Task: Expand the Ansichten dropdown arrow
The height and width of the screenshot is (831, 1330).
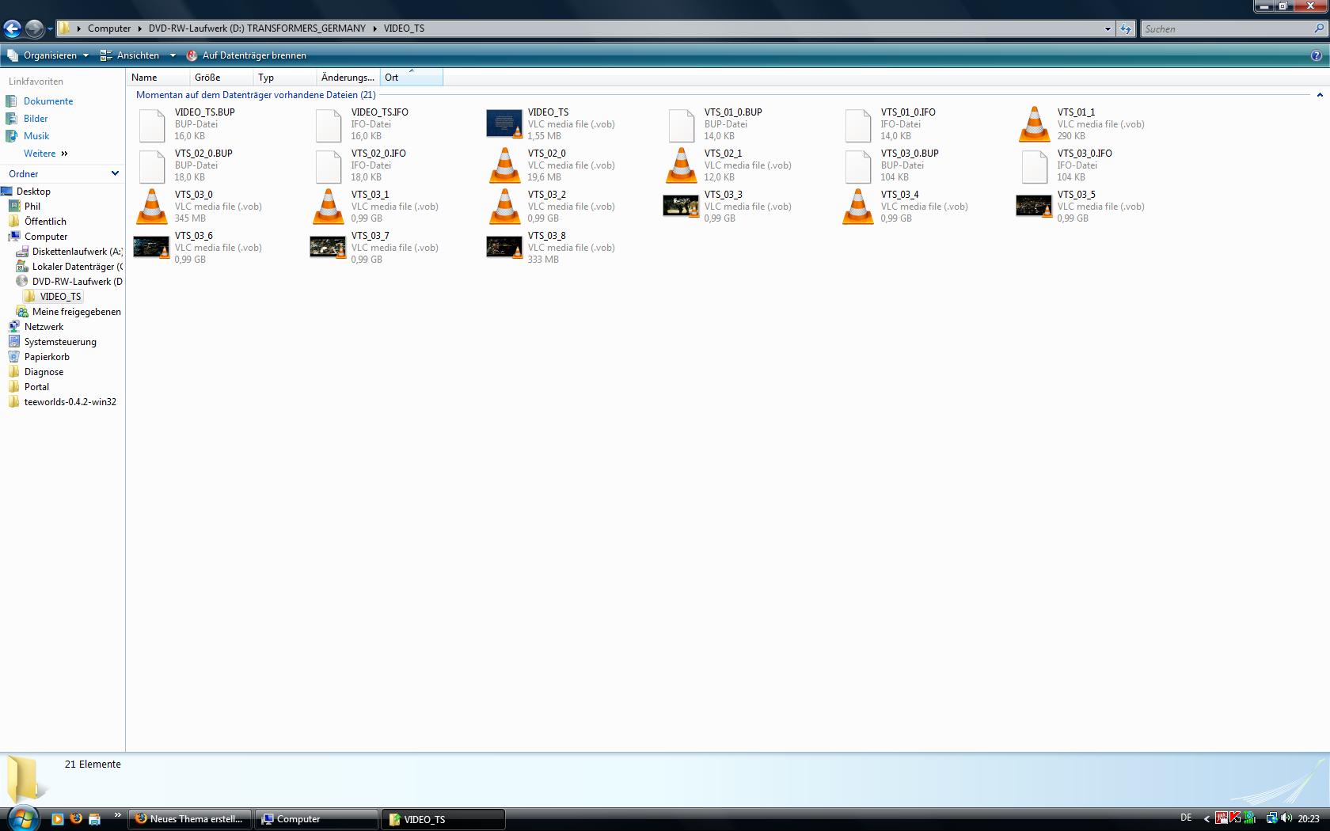Action: point(173,55)
